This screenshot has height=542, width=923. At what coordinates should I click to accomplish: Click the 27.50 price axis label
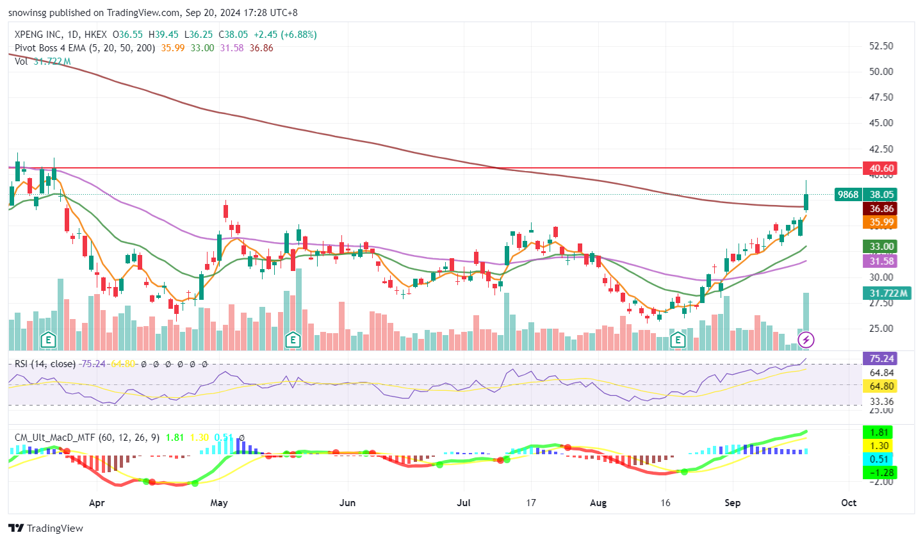click(x=881, y=303)
